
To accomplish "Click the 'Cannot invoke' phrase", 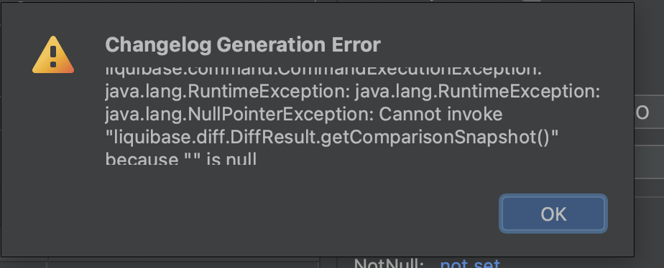I will (x=441, y=114).
